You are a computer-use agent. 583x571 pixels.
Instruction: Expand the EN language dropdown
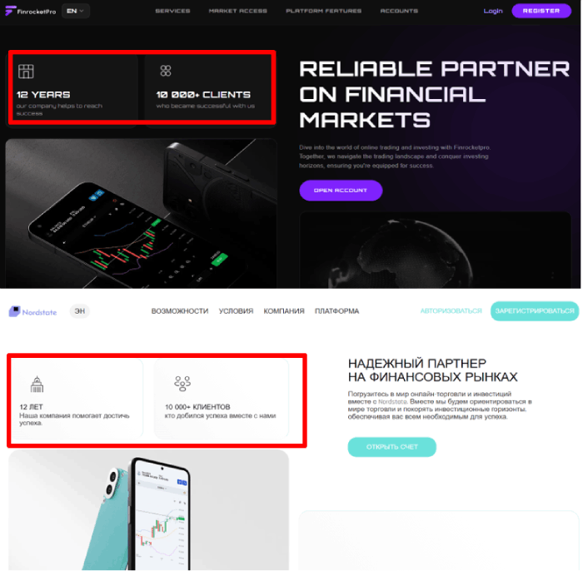(76, 11)
